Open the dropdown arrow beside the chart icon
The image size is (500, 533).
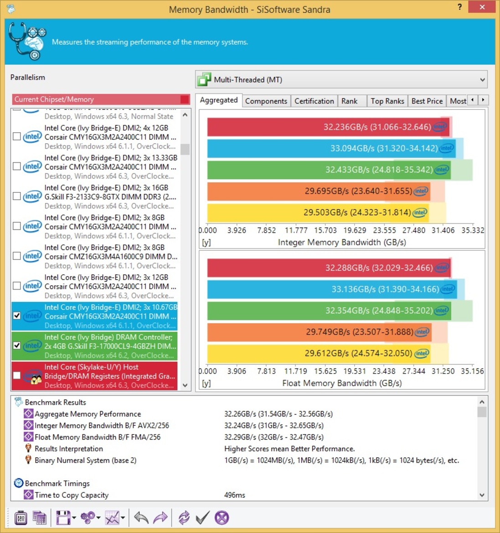pos(123,518)
